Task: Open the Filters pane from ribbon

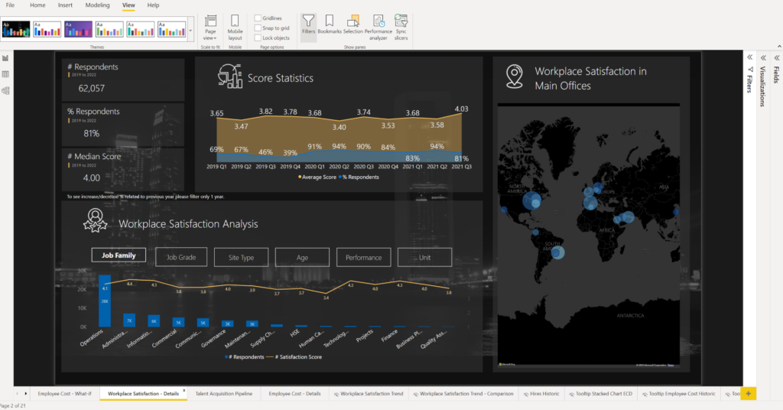Action: pos(307,24)
